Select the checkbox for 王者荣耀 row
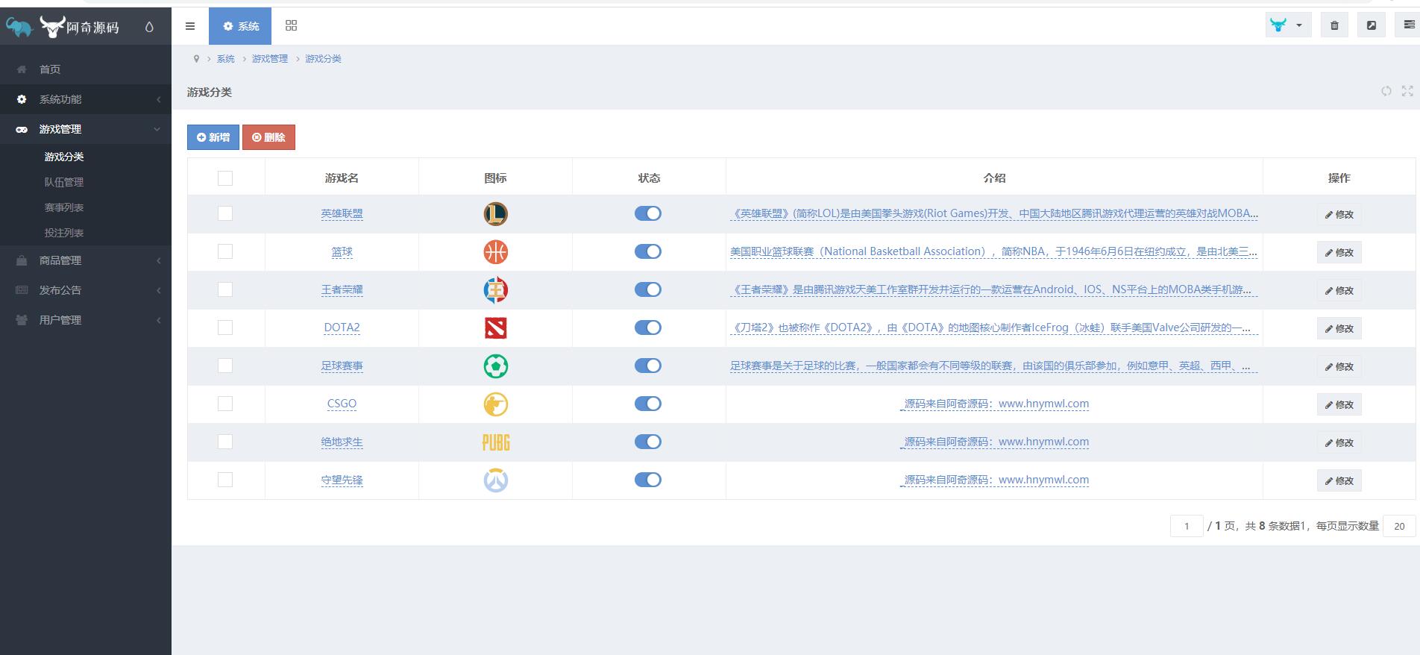Screen dimensions: 1420x655 click(x=225, y=289)
